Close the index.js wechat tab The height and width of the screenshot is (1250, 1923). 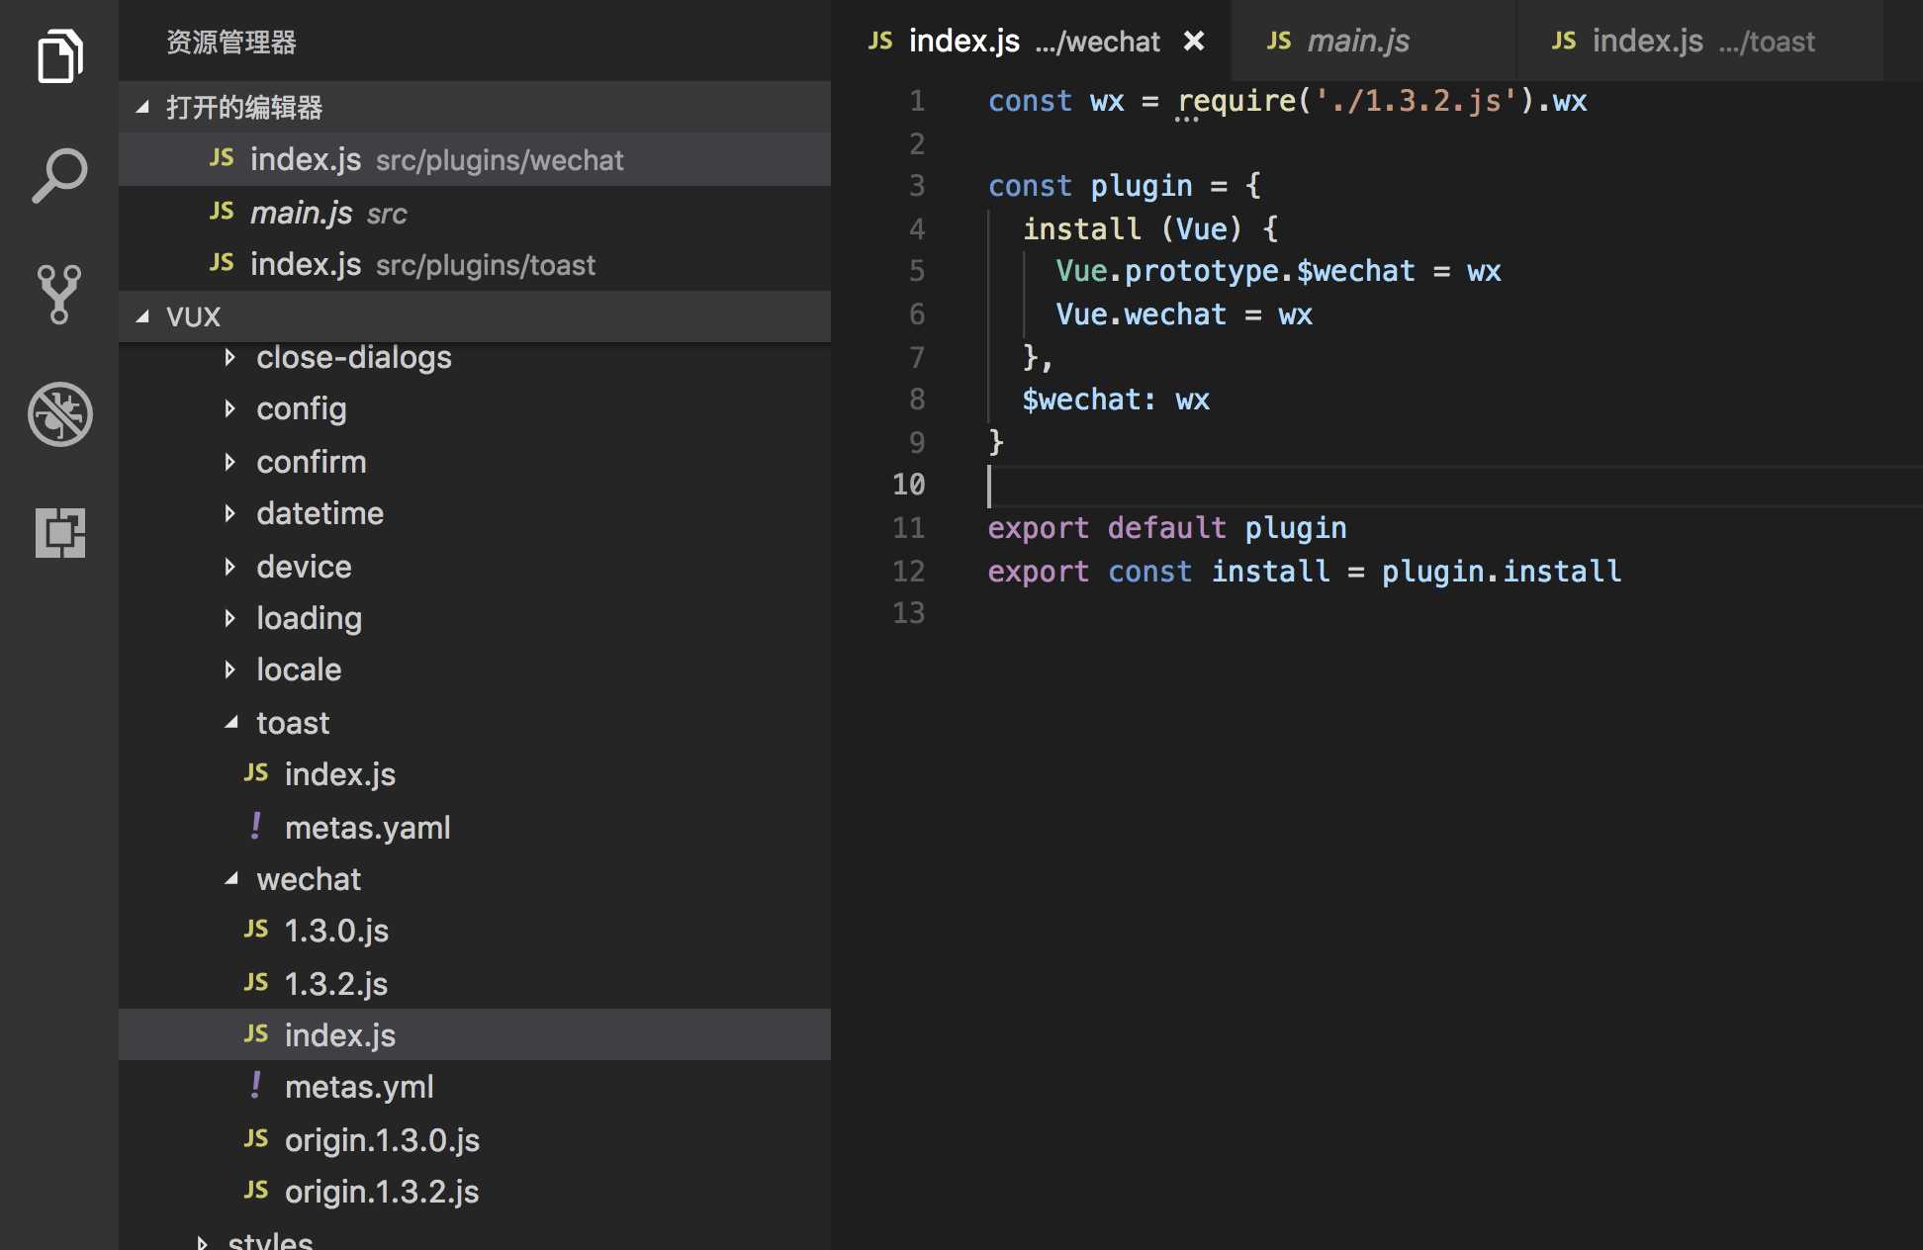coord(1194,41)
